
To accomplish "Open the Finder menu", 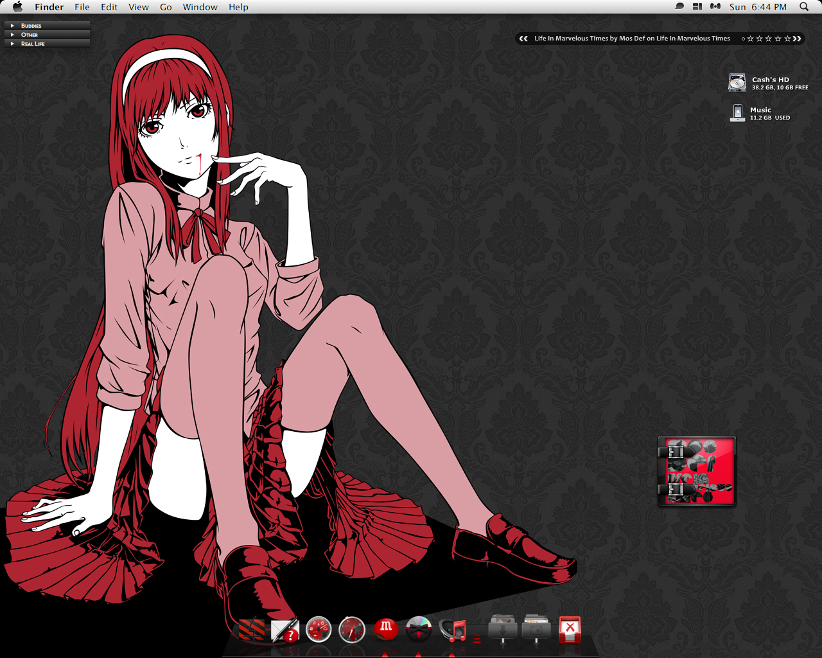I will click(49, 7).
